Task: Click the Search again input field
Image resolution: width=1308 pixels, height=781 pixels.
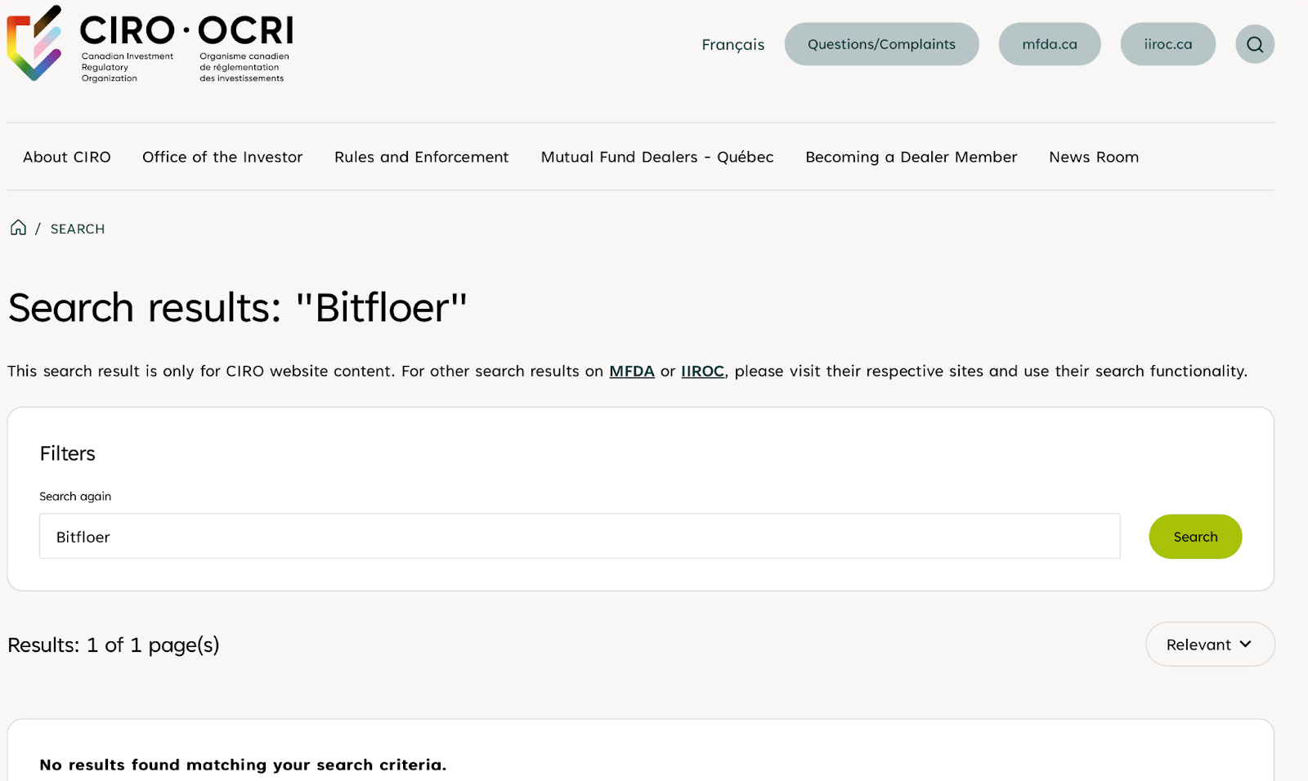Action: 580,536
